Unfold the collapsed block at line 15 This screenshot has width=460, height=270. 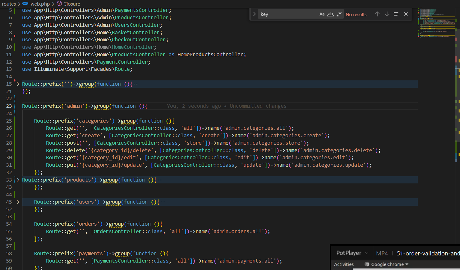18,84
